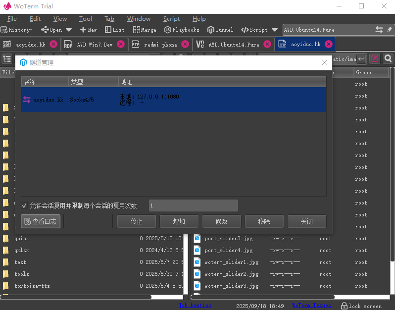Click the Playbooks toolbar button
Viewport: 395px width, 310px height.
[182, 30]
